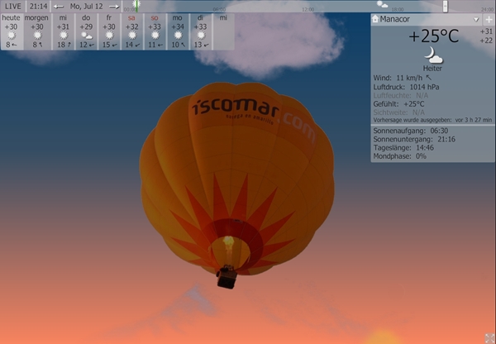This screenshot has width=496, height=344.
Task: Select the so forecast day
Action: [155, 31]
